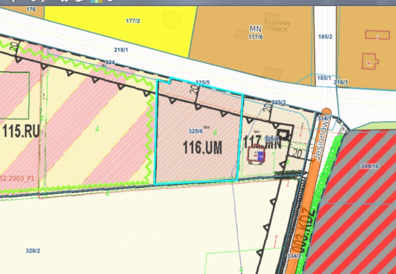Click parcel label 324 near the green boundary

110,62
